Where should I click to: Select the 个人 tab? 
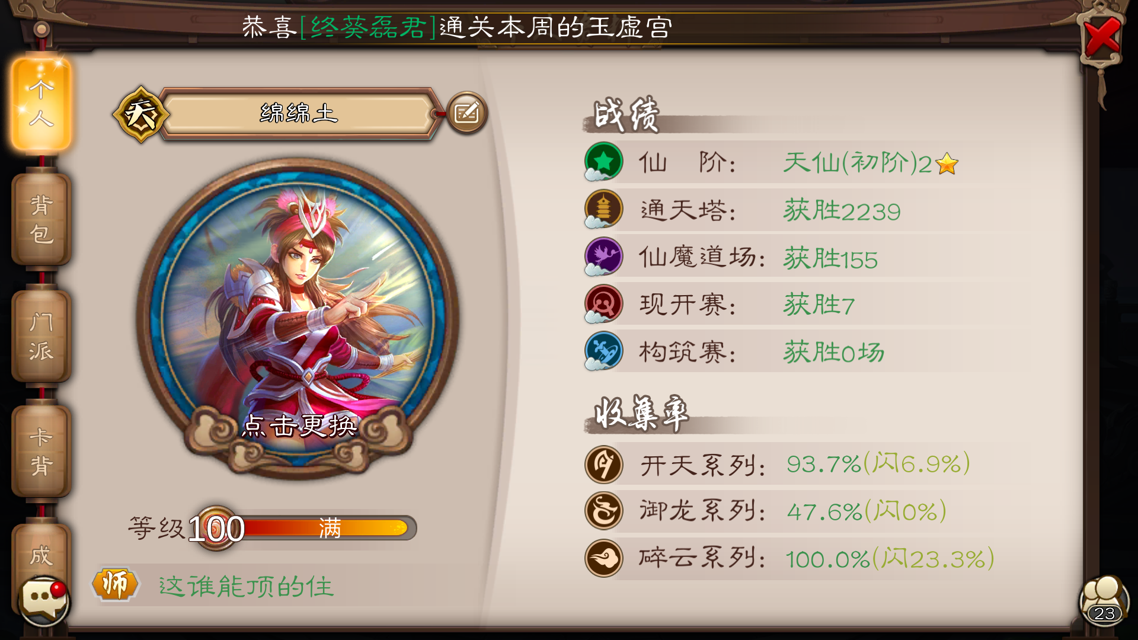41,104
